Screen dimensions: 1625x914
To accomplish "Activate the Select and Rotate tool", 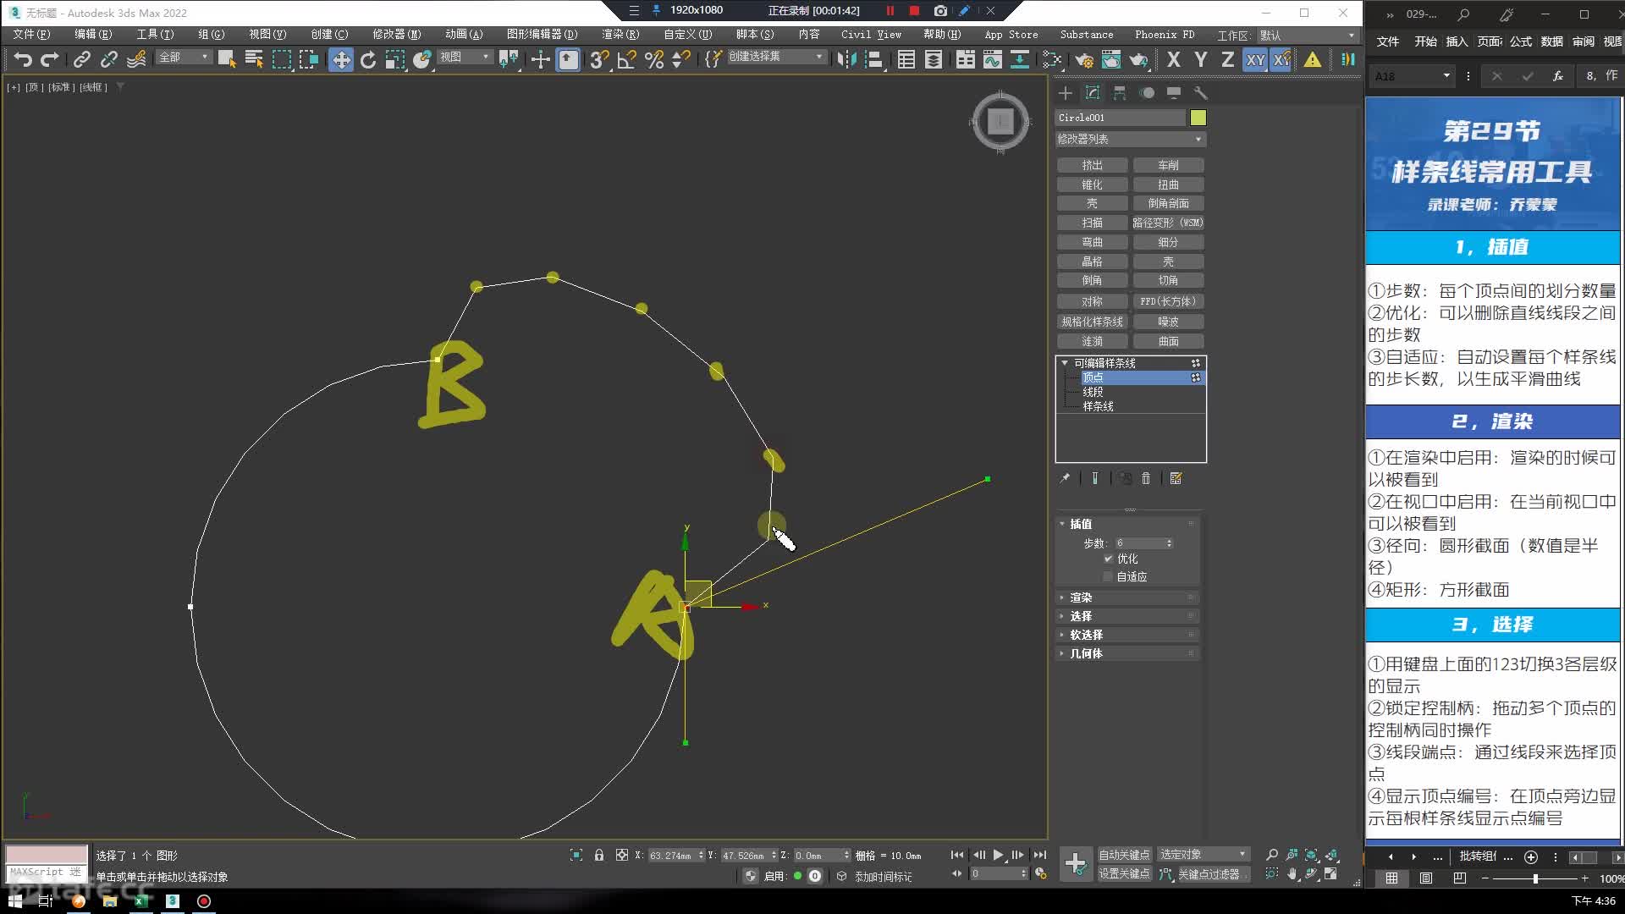I will pyautogui.click(x=368, y=59).
